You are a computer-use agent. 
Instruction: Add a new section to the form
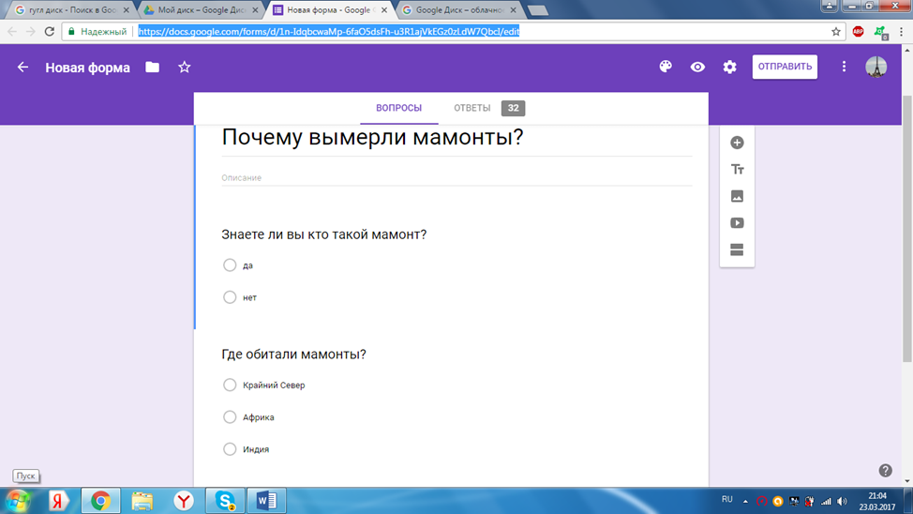point(737,250)
